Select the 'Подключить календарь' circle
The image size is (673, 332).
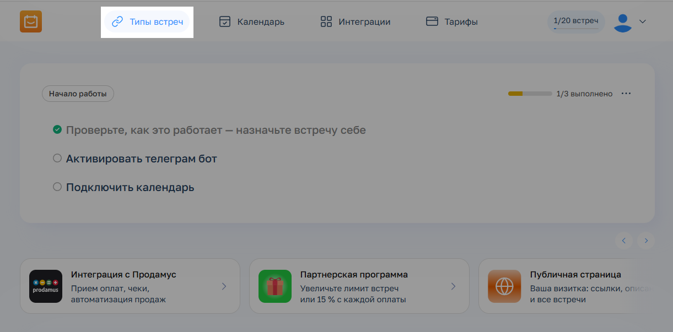coord(57,187)
